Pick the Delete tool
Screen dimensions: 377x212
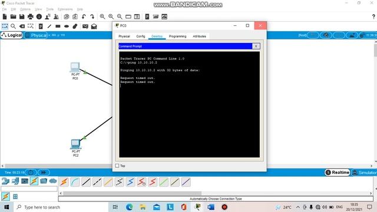coord(22,26)
